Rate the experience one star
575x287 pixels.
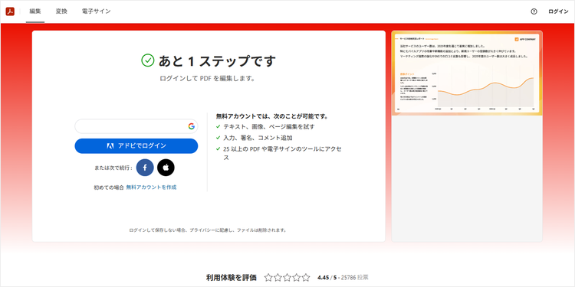(x=268, y=278)
